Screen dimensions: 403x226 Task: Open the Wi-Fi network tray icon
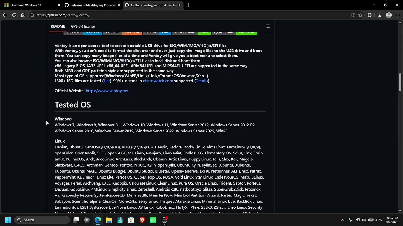(x=358, y=220)
